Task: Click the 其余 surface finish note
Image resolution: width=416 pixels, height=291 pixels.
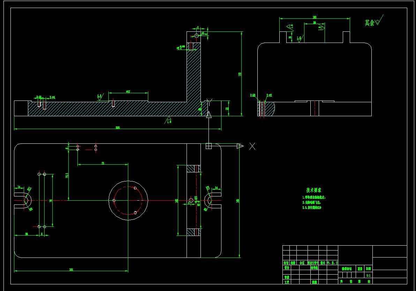Action: point(369,23)
